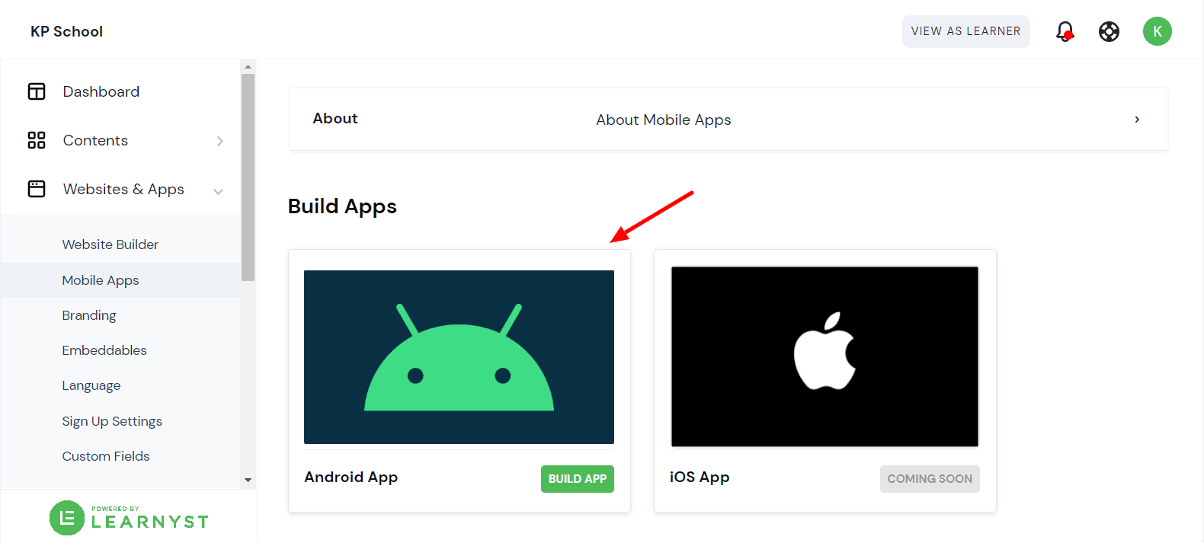Viewport: 1204px width, 543px height.
Task: Expand the About Mobile Apps arrow
Action: (1136, 120)
